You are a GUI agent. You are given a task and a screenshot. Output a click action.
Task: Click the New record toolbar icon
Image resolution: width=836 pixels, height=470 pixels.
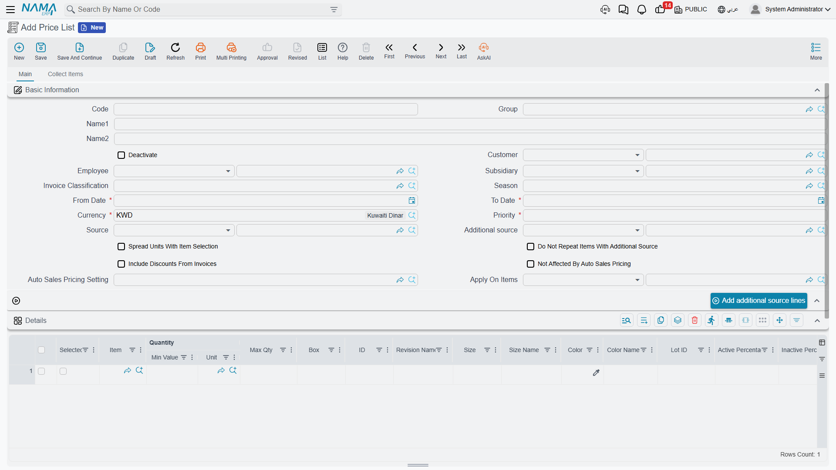pyautogui.click(x=19, y=51)
